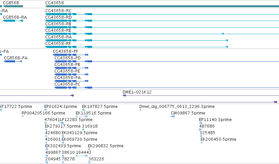This screenshot has width=279, height=164.
Task: Choose transcript CG43658-RE label
Action: click(x=58, y=31)
